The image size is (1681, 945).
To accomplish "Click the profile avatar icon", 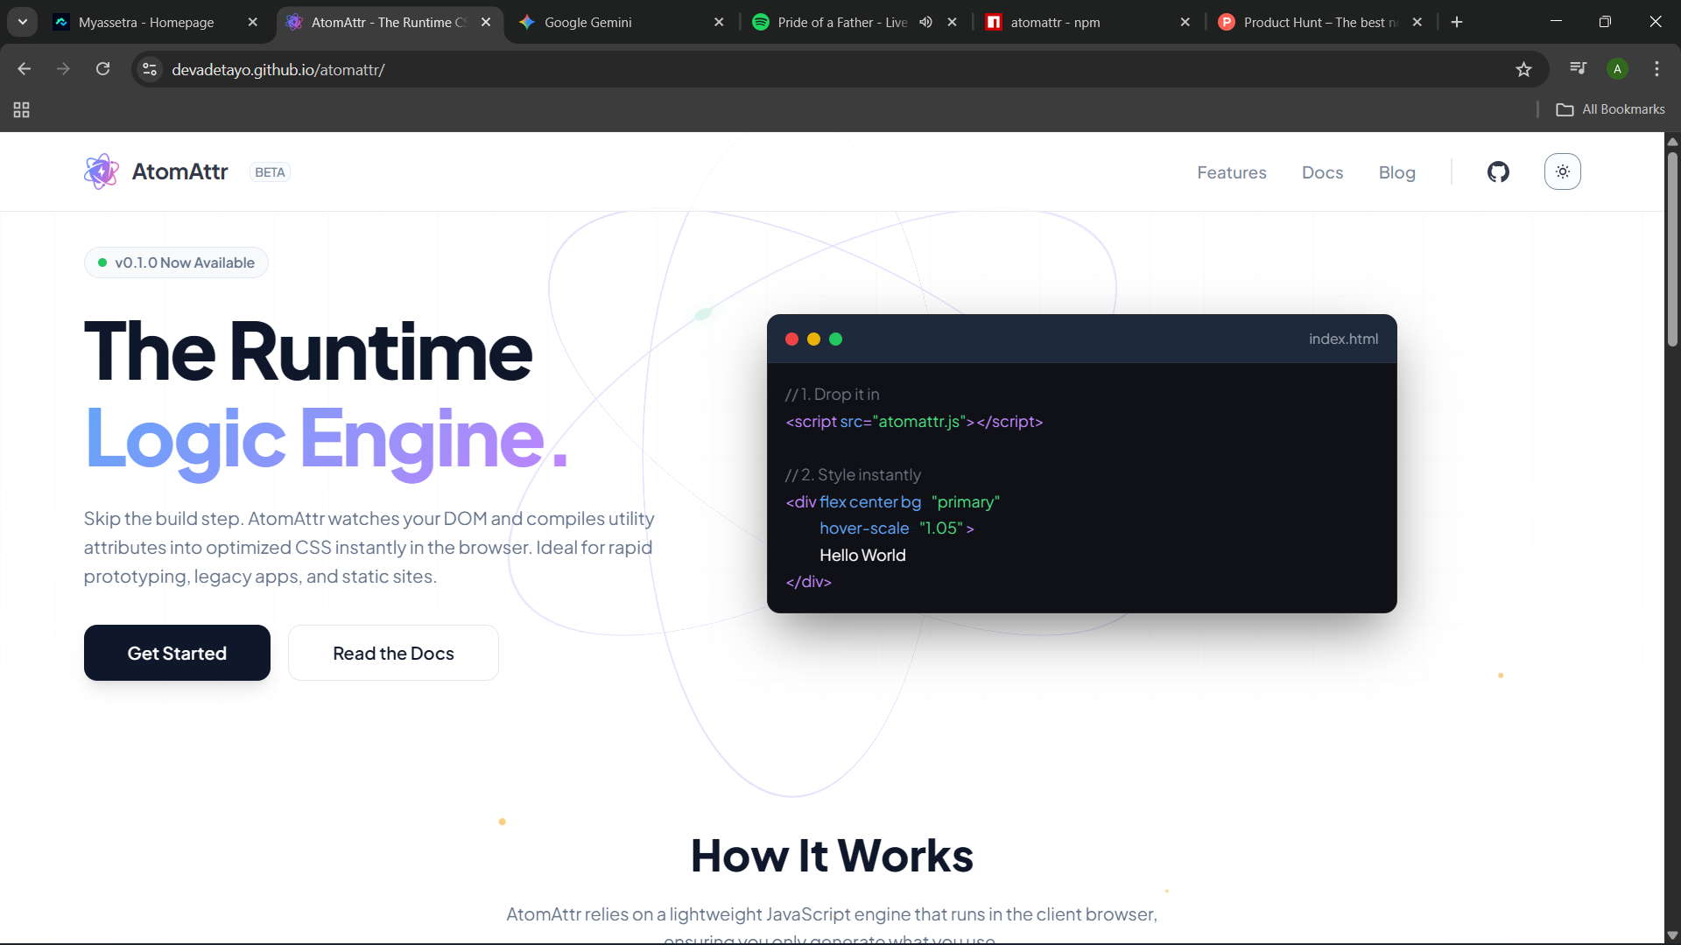I will pyautogui.click(x=1617, y=68).
